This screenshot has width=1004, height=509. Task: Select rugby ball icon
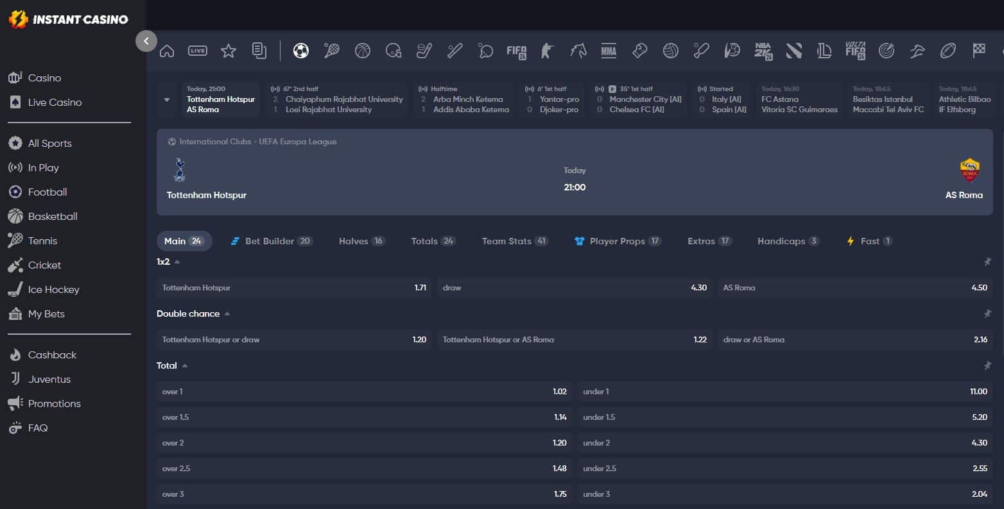pyautogui.click(x=948, y=51)
